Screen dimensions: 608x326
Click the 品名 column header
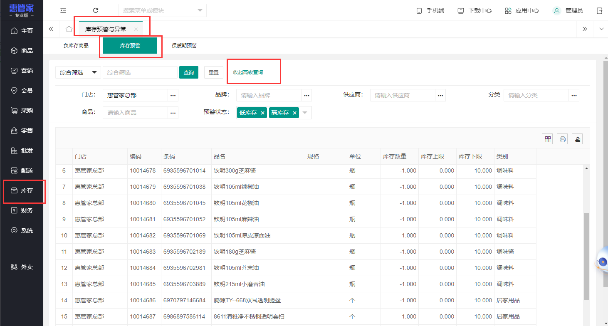tap(258, 157)
